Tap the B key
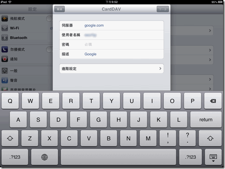This screenshot has width=225, height=169. click(x=108, y=138)
